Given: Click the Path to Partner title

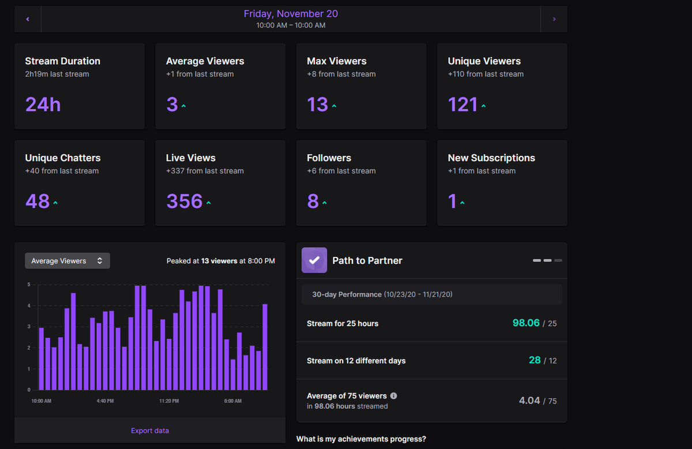Looking at the screenshot, I should pos(367,261).
